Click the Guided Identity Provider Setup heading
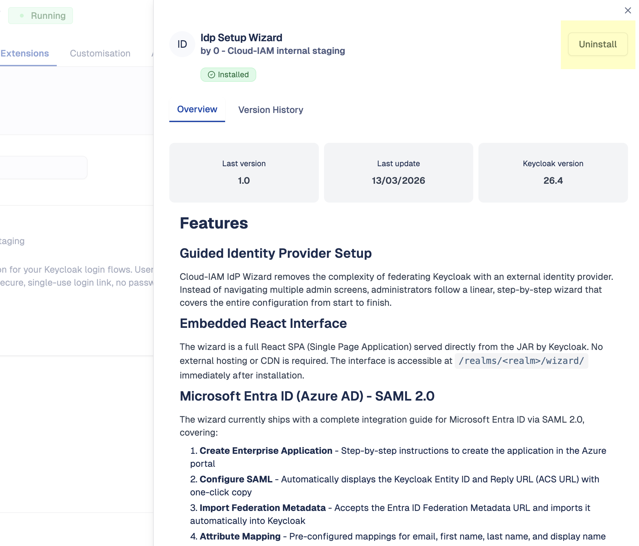Screen dimensions: 639x546 275,253
